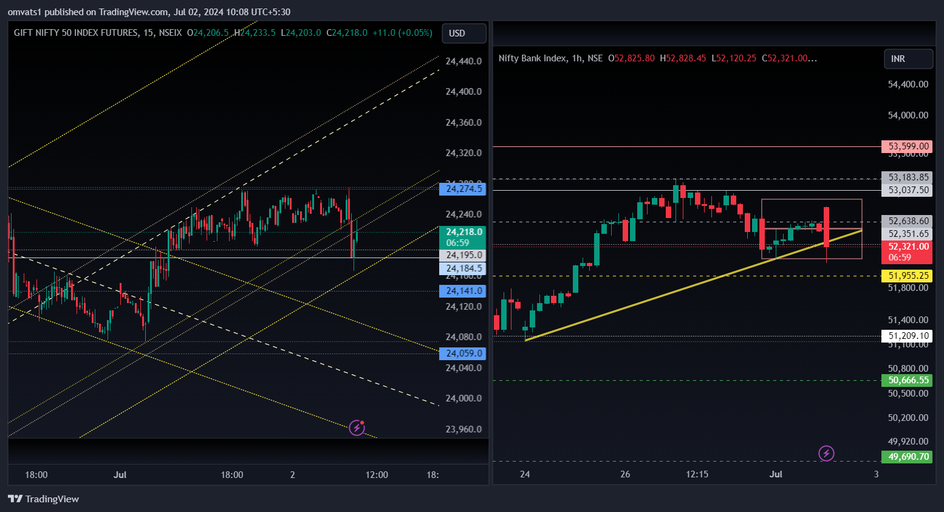The height and width of the screenshot is (512, 944).
Task: Select the 53,183.85 price label
Action: pyautogui.click(x=906, y=177)
